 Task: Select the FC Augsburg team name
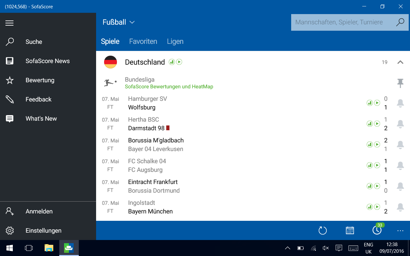point(145,170)
